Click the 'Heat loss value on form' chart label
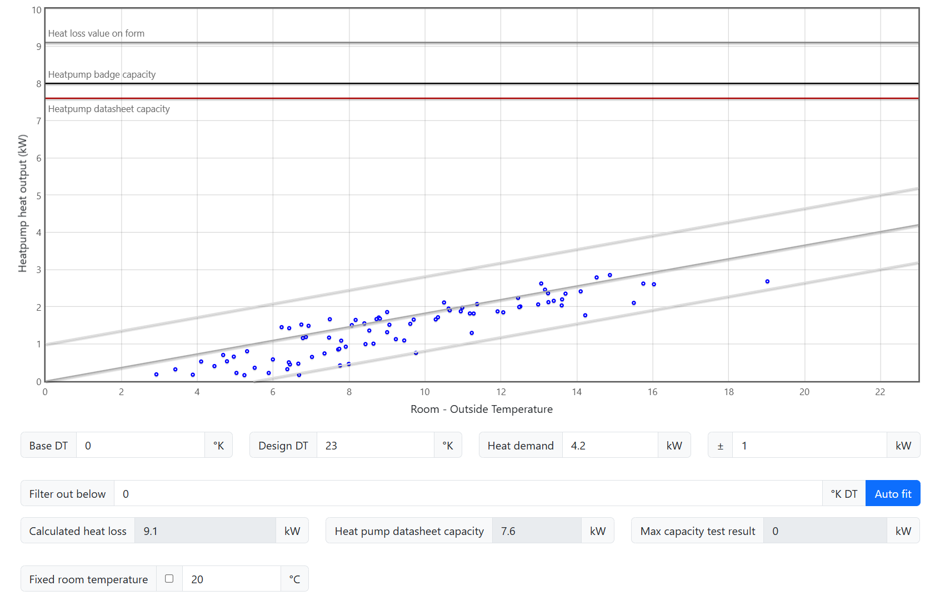This screenshot has width=940, height=601. (96, 33)
